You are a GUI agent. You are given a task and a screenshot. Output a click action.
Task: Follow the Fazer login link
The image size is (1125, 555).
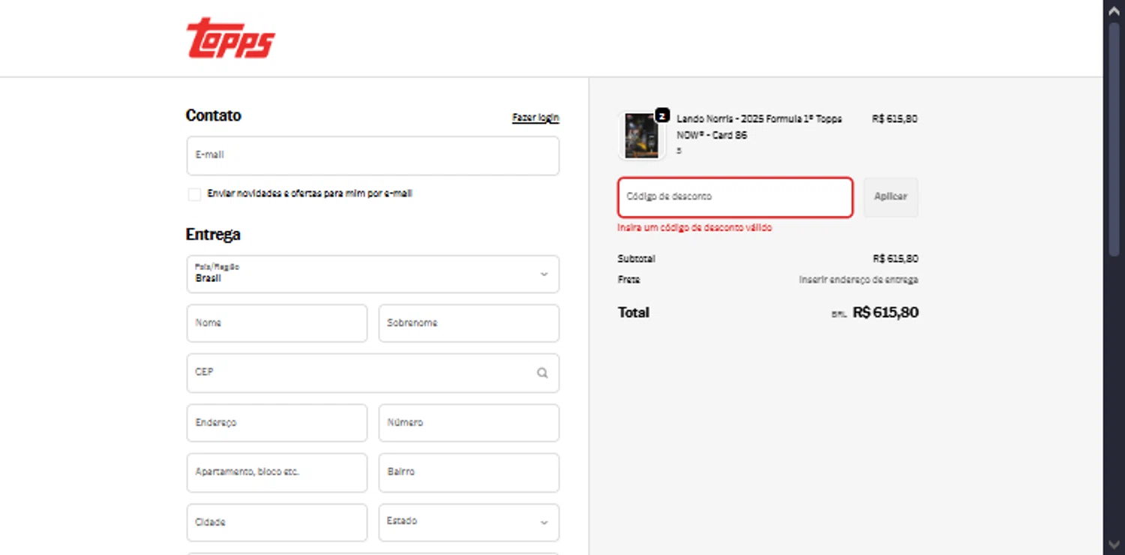[535, 118]
